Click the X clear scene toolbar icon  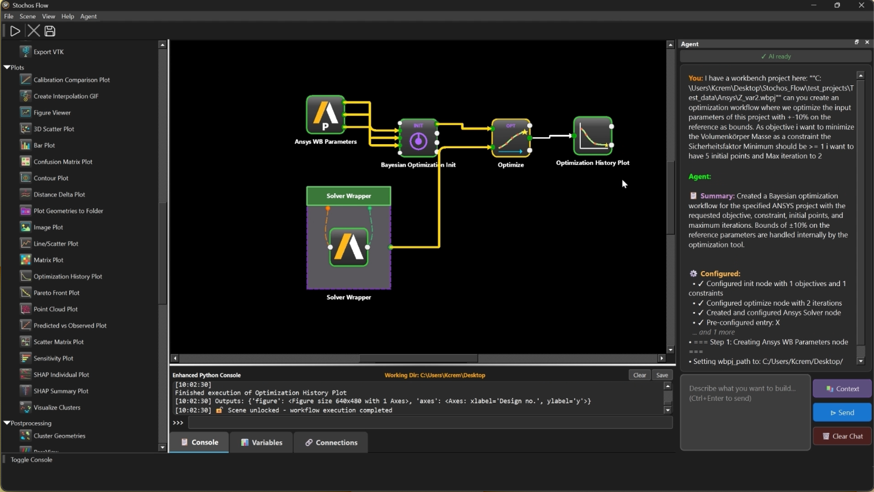[x=33, y=31]
